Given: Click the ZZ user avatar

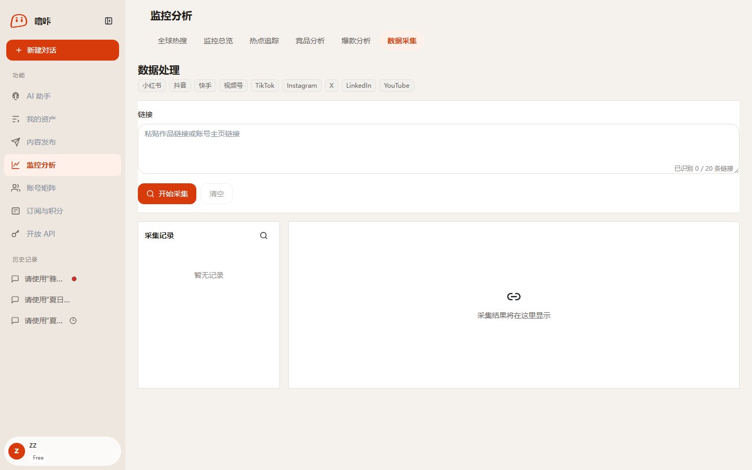Looking at the screenshot, I should [17, 451].
